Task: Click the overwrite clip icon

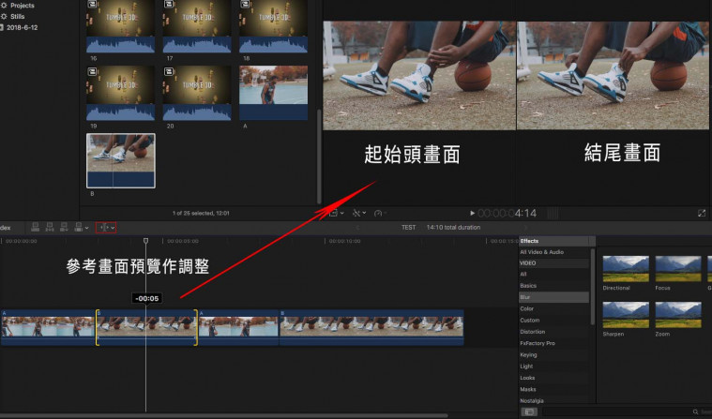Action: (79, 228)
